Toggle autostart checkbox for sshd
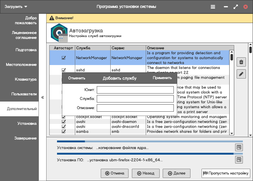Screen dimensions: 253x181 [64, 70]
